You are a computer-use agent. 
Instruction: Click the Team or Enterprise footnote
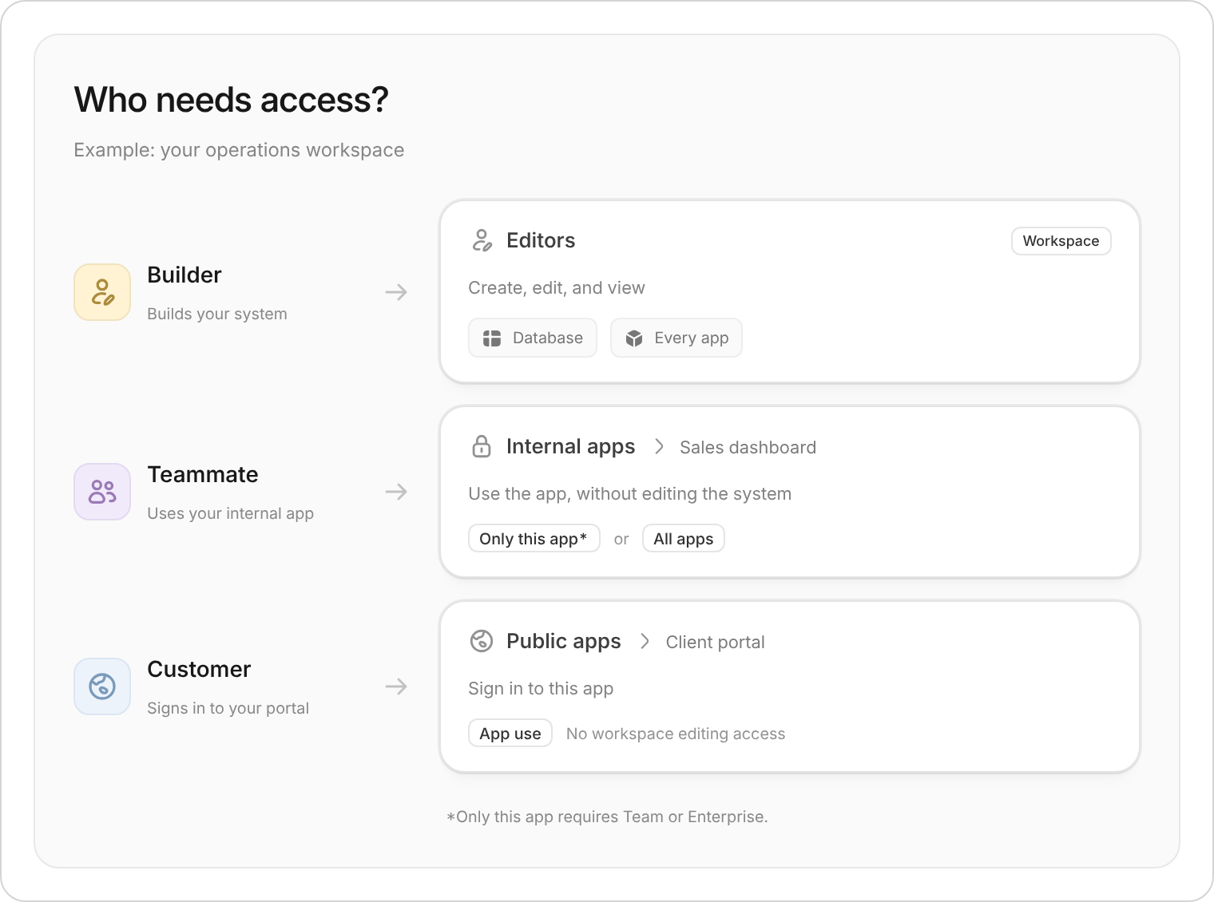[607, 817]
